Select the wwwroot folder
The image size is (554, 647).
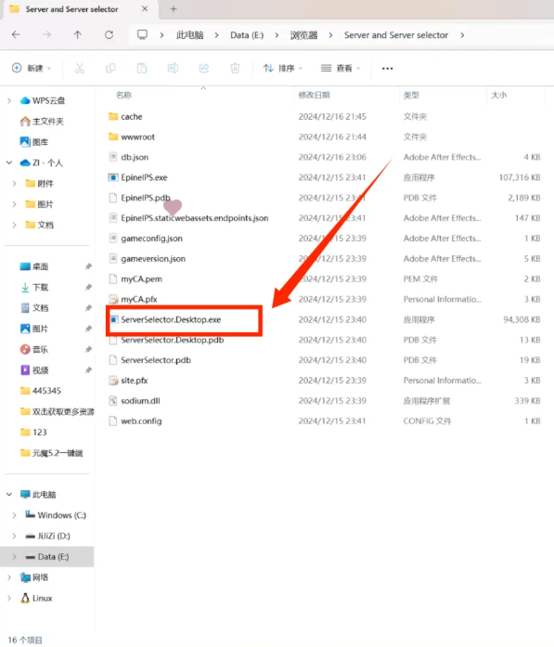tap(137, 136)
